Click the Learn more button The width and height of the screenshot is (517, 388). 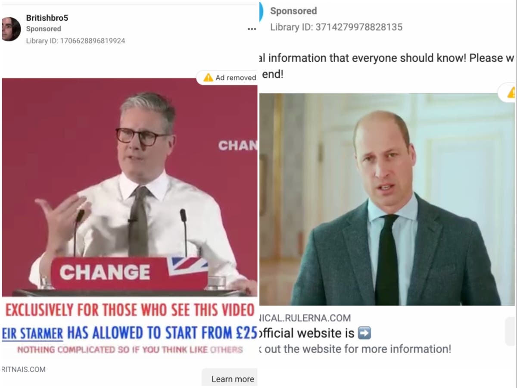tap(232, 379)
